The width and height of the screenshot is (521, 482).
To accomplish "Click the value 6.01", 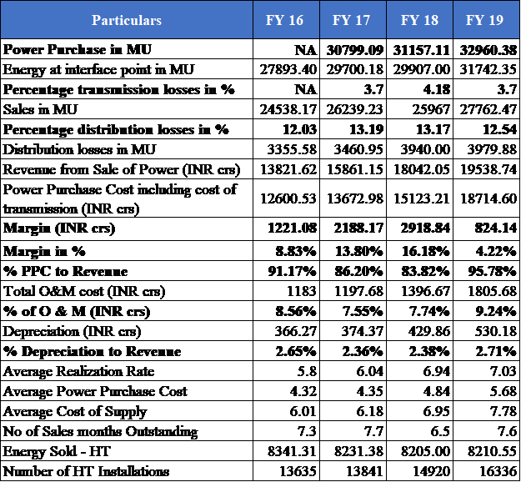I will (303, 411).
